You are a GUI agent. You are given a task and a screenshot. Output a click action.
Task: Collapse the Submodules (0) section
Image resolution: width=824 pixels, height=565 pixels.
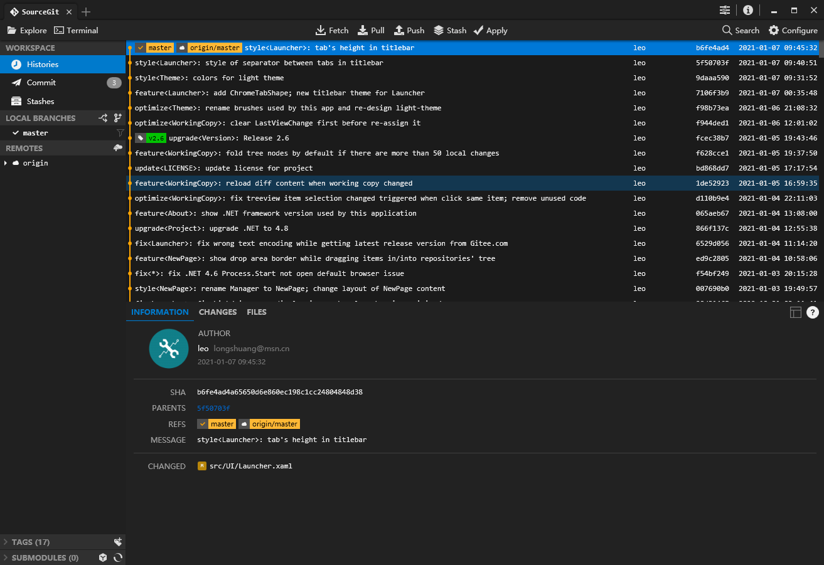6,557
